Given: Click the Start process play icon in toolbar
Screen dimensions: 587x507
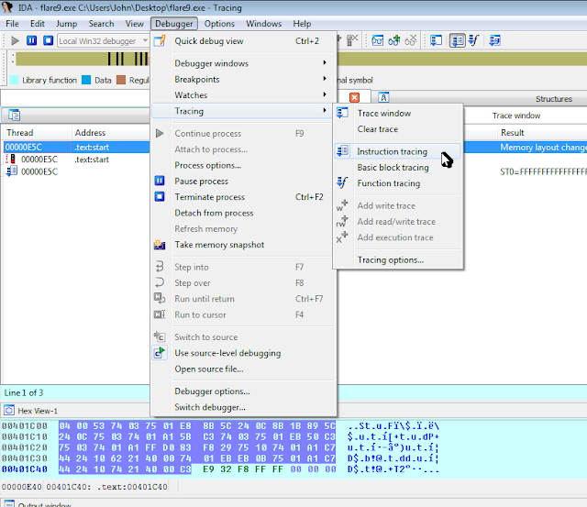Looking at the screenshot, I should (x=15, y=40).
